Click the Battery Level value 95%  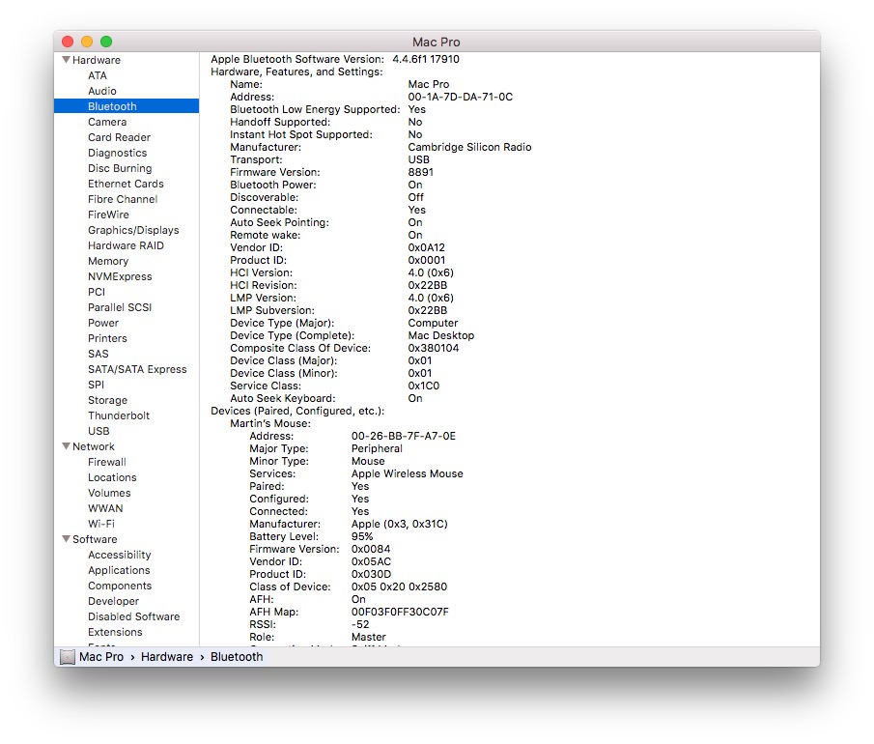coord(362,536)
